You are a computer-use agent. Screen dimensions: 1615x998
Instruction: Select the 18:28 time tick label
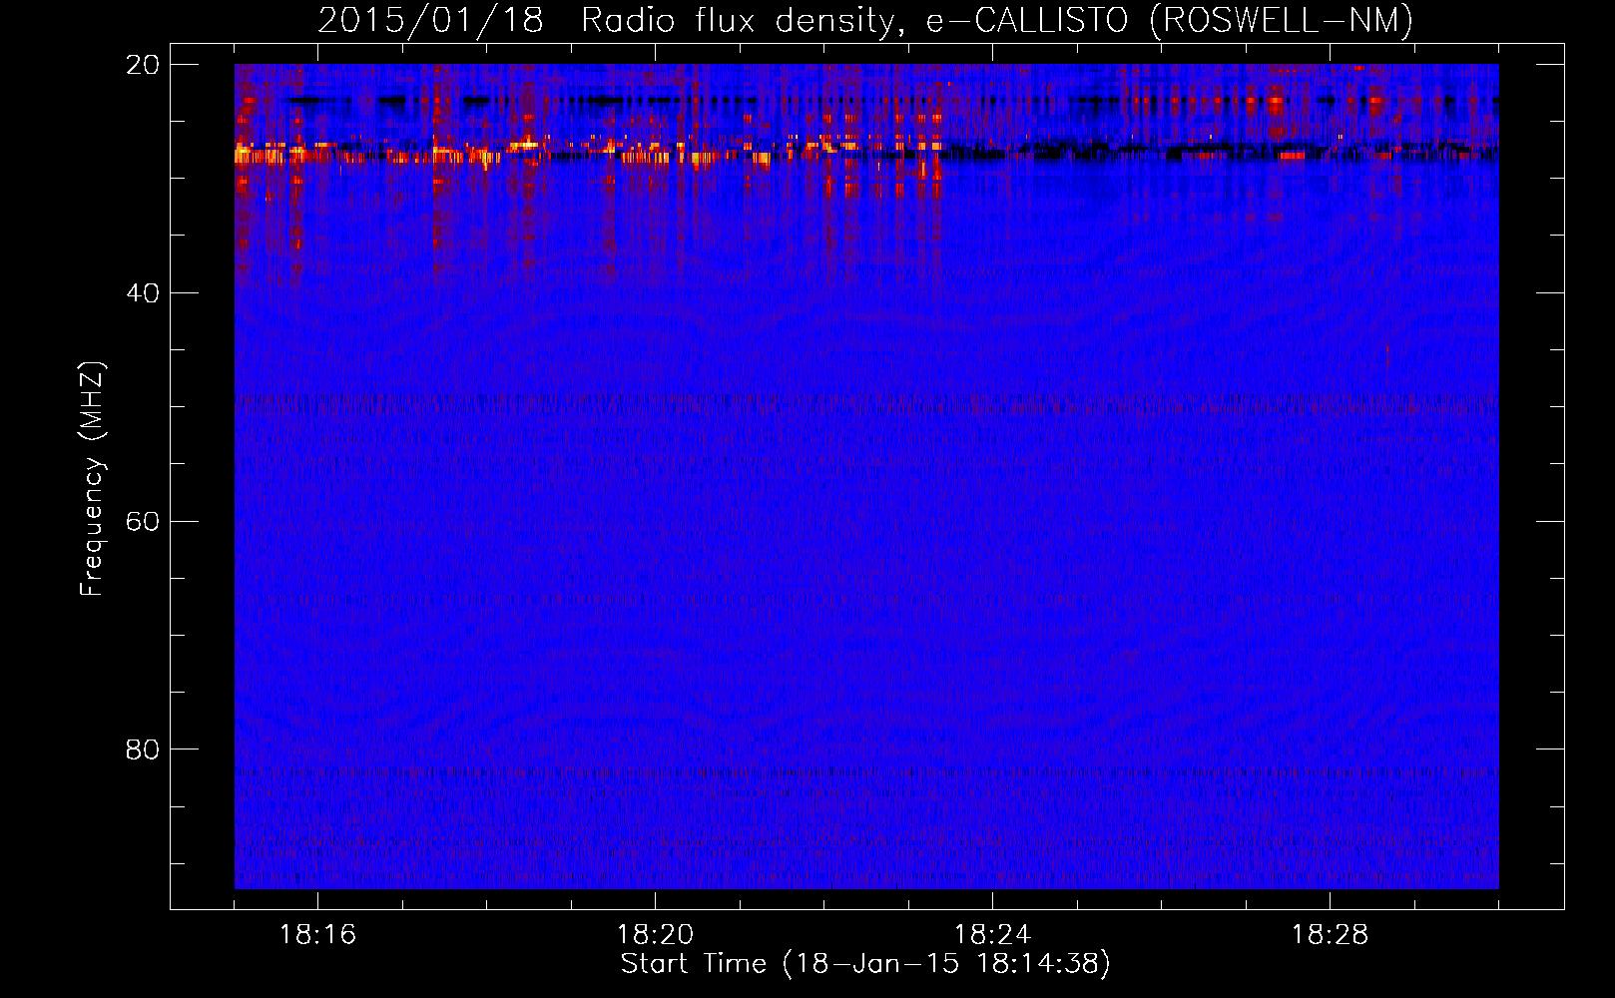coord(1330,935)
